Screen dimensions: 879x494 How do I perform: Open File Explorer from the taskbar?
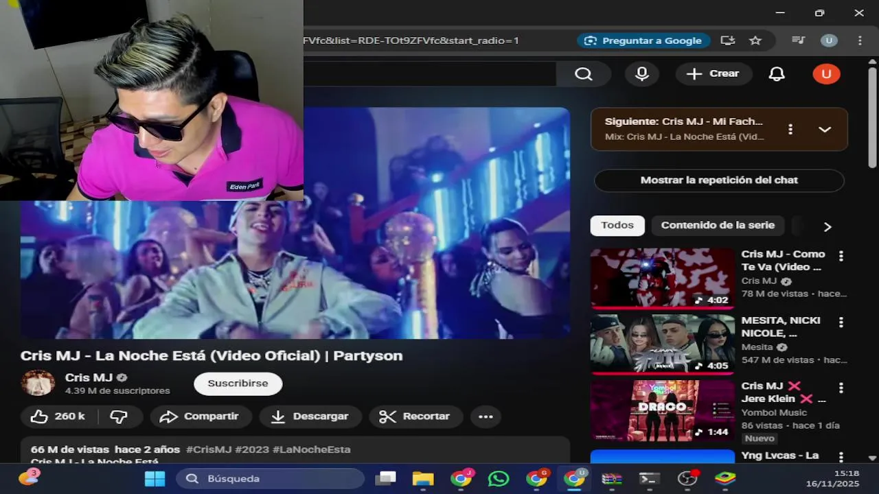[423, 478]
